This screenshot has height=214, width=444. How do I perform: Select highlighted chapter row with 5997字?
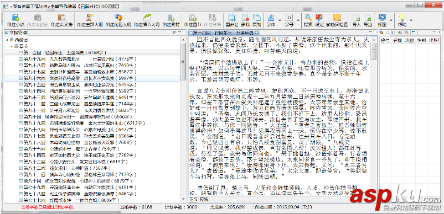(x=92, y=78)
